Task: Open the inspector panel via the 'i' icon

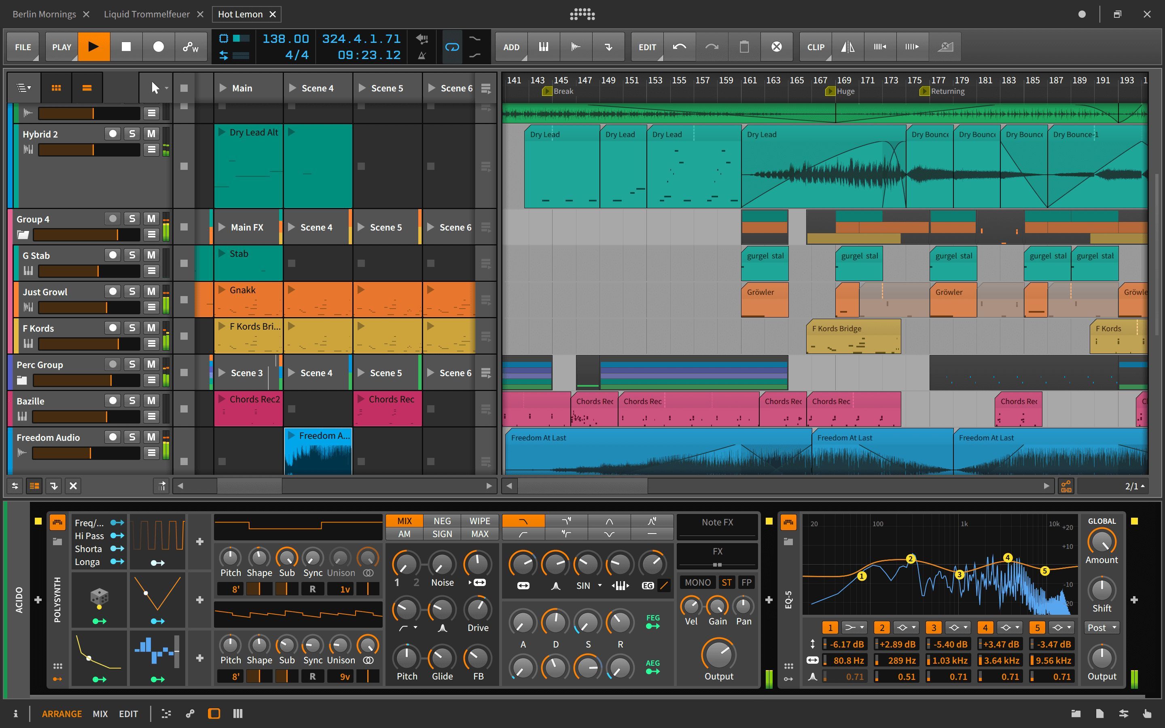Action: (x=16, y=713)
